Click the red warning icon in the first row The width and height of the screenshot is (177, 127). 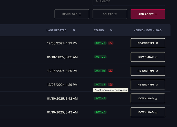111,43
